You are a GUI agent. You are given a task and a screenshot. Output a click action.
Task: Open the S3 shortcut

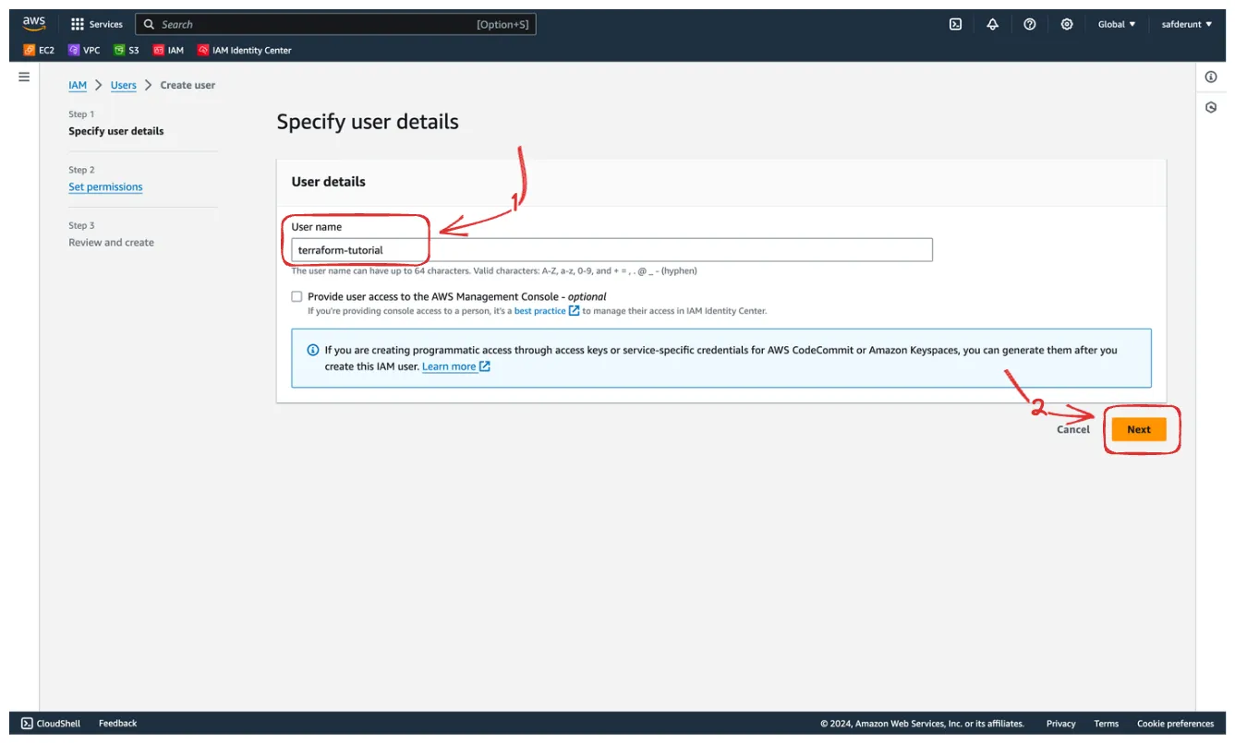(x=127, y=51)
